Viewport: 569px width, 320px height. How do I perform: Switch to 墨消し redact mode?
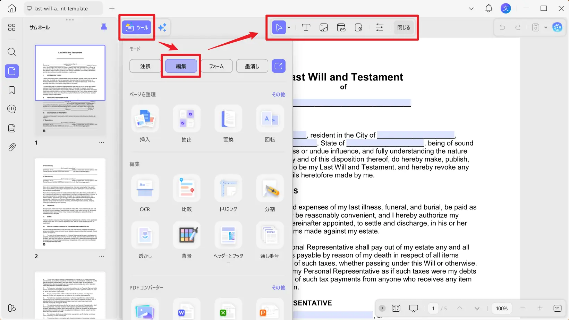252,66
